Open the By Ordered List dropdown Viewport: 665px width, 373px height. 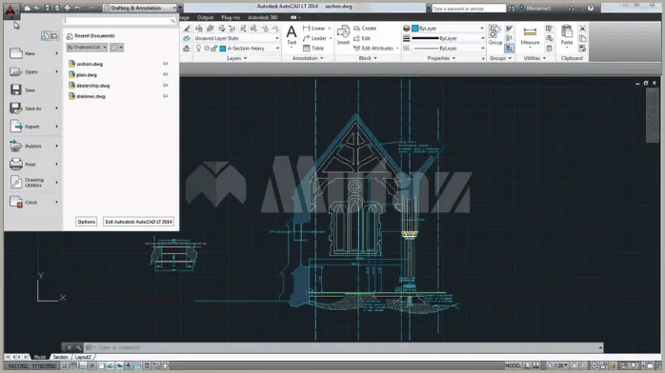click(87, 48)
